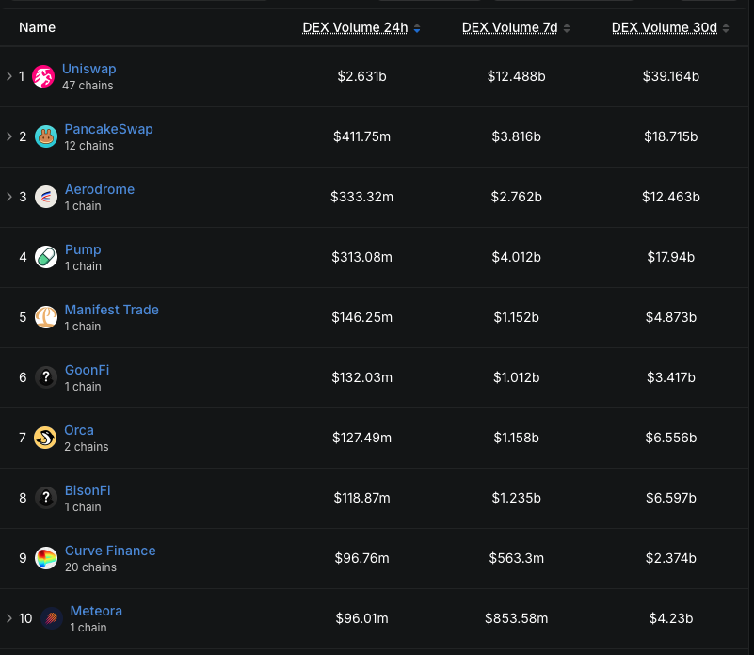Click the Pump pill logo
The width and height of the screenshot is (754, 655).
[x=46, y=257]
